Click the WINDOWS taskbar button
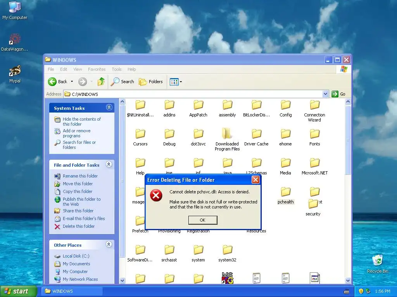 72,291
